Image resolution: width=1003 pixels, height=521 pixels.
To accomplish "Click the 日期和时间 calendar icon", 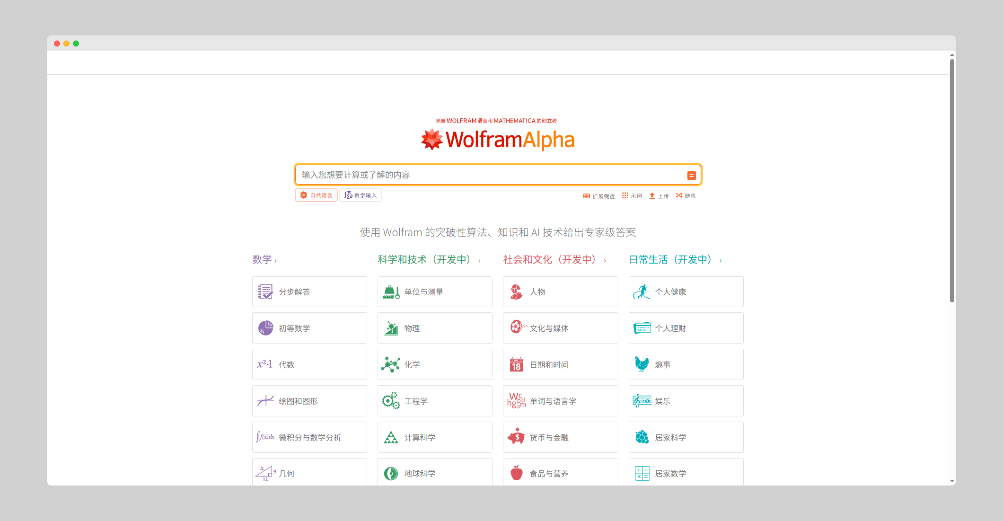I will [516, 364].
